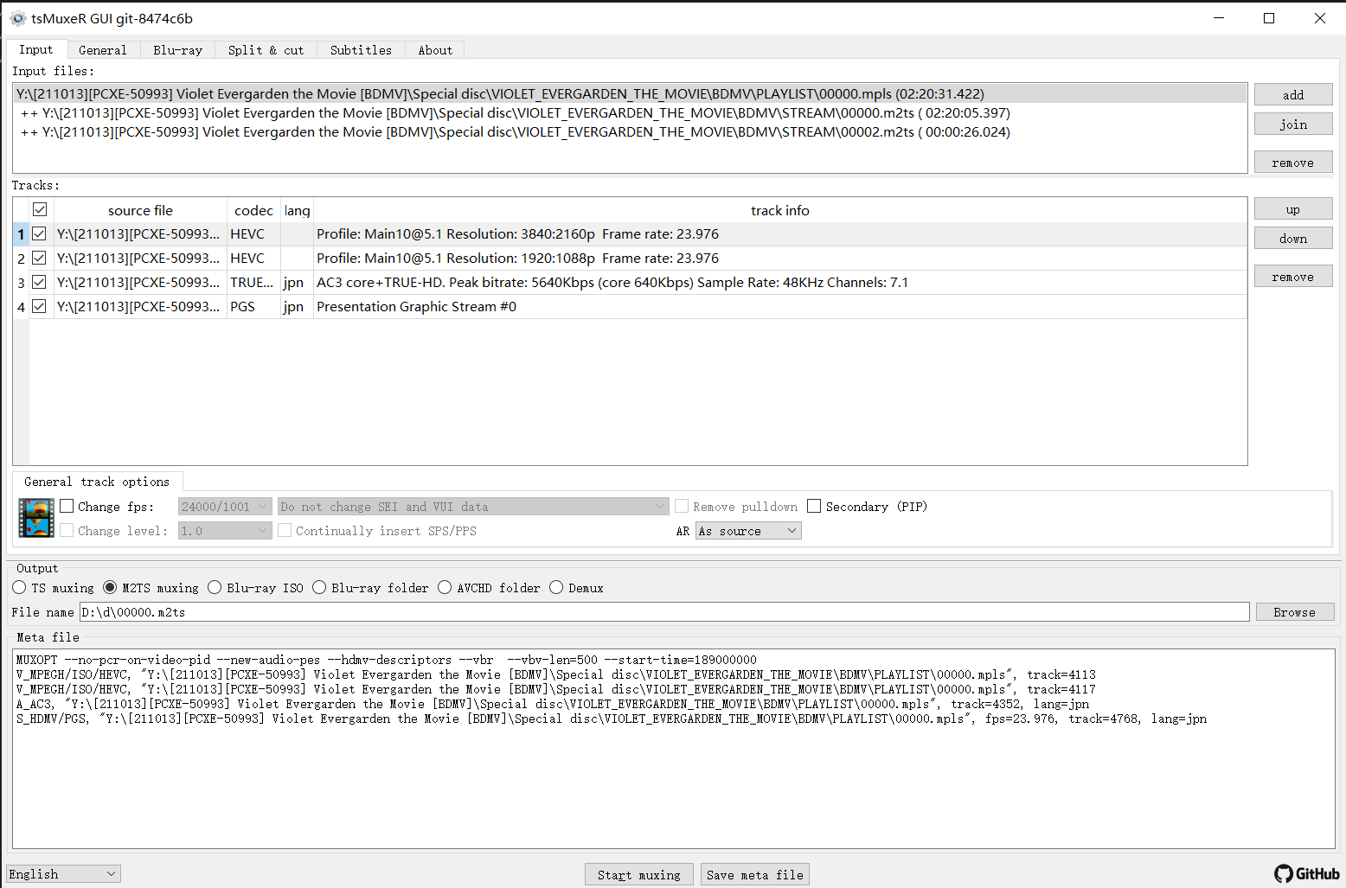Screen dimensions: 1346x888
Task: Select Blu-ray folder output option
Action: [x=319, y=587]
